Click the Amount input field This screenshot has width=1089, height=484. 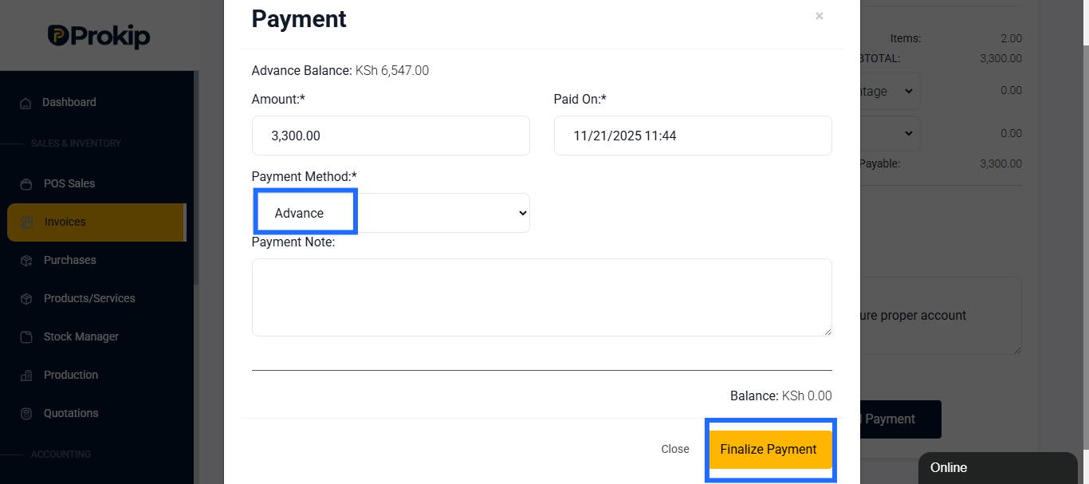coord(391,136)
